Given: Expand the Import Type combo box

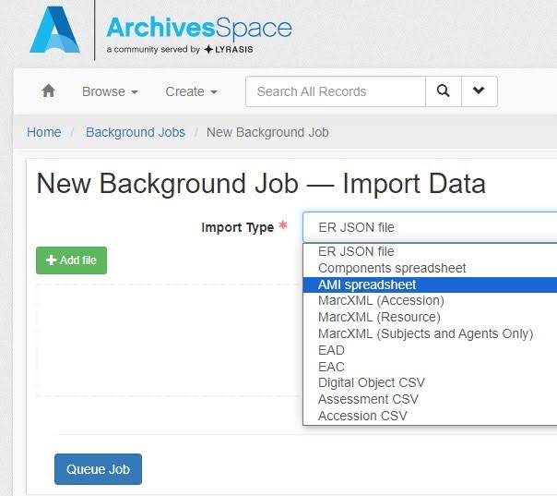Looking at the screenshot, I should 430,227.
